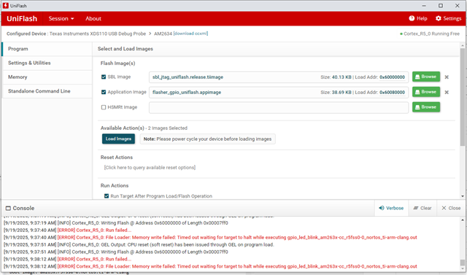This screenshot has height=275, width=467.
Task: Browse for the Application Image file
Action: point(426,92)
